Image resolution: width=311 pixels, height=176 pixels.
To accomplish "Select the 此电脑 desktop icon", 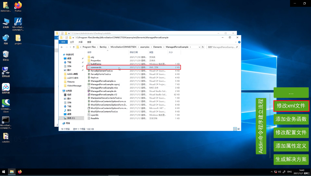I will (6, 23).
